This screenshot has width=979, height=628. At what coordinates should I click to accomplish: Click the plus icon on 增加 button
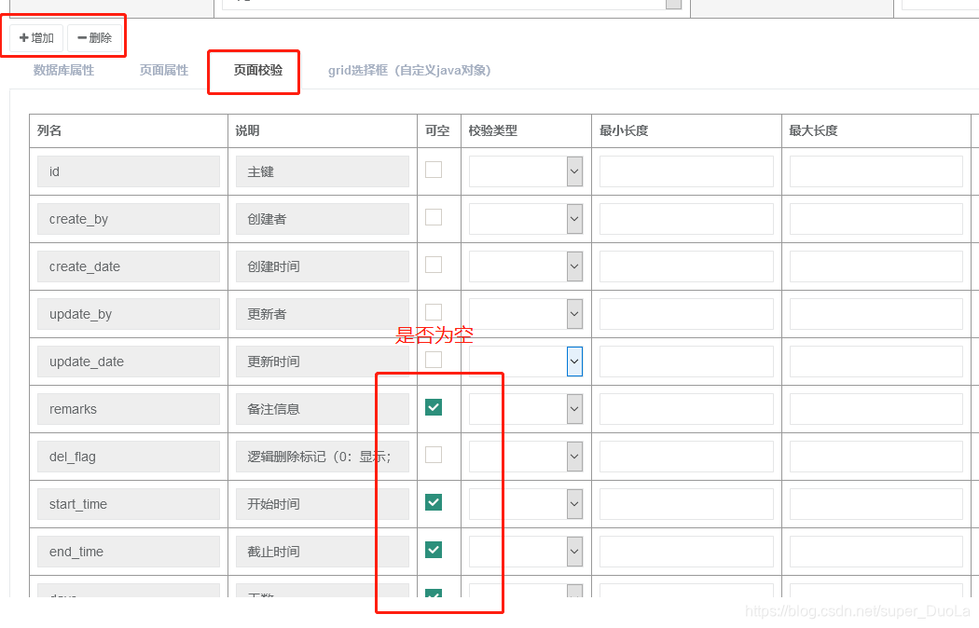click(x=23, y=38)
